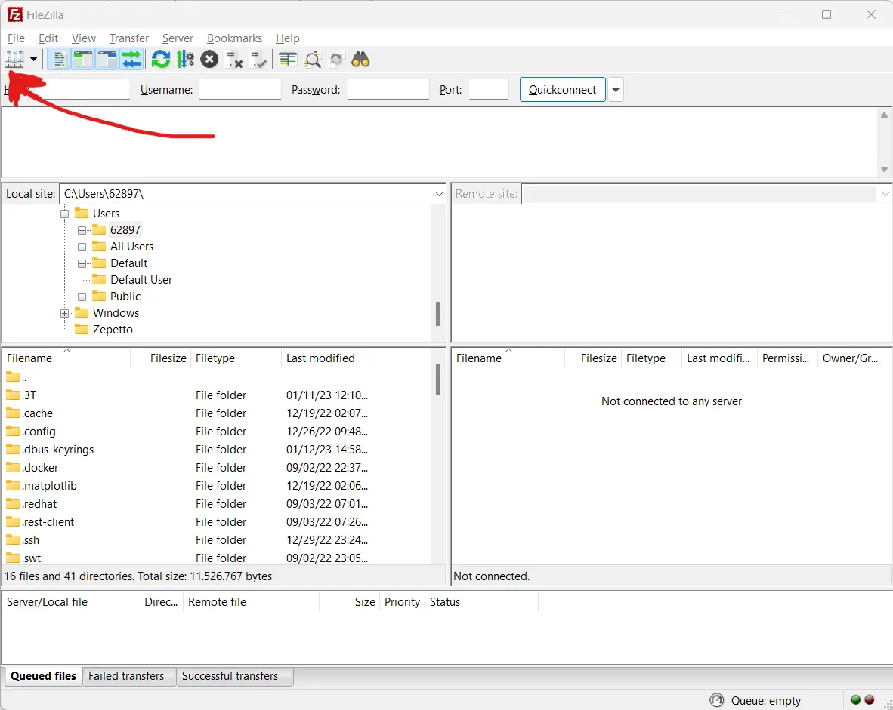Image resolution: width=893 pixels, height=710 pixels.
Task: Sort local files by Last modified header
Action: (326, 358)
